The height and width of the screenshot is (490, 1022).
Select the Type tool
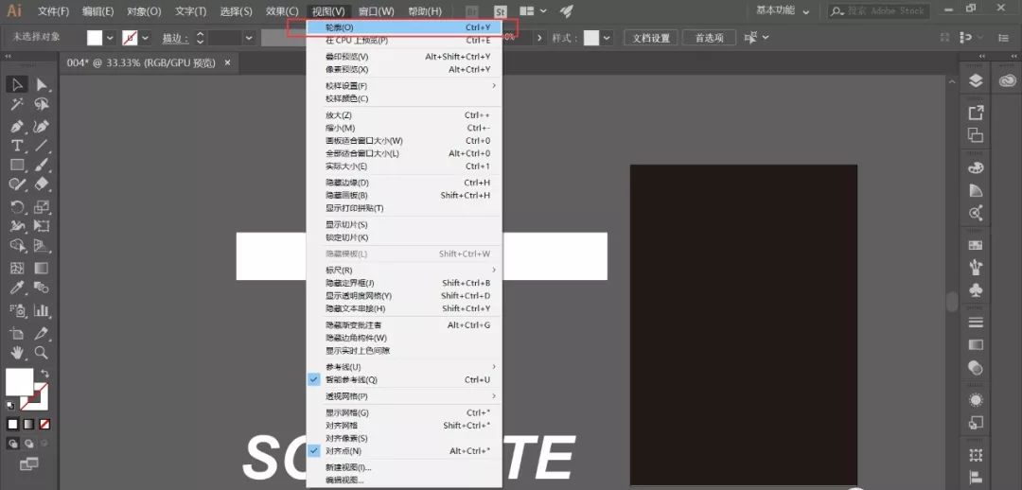[17, 146]
